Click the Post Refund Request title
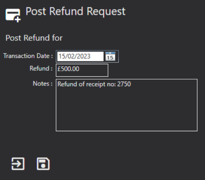The width and height of the screenshot is (205, 180). click(x=76, y=12)
